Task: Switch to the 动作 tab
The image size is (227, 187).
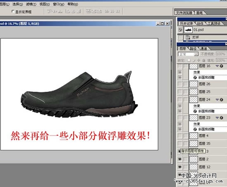Action: click(x=200, y=24)
